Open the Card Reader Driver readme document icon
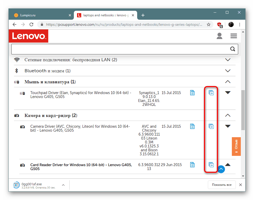 (x=192, y=165)
